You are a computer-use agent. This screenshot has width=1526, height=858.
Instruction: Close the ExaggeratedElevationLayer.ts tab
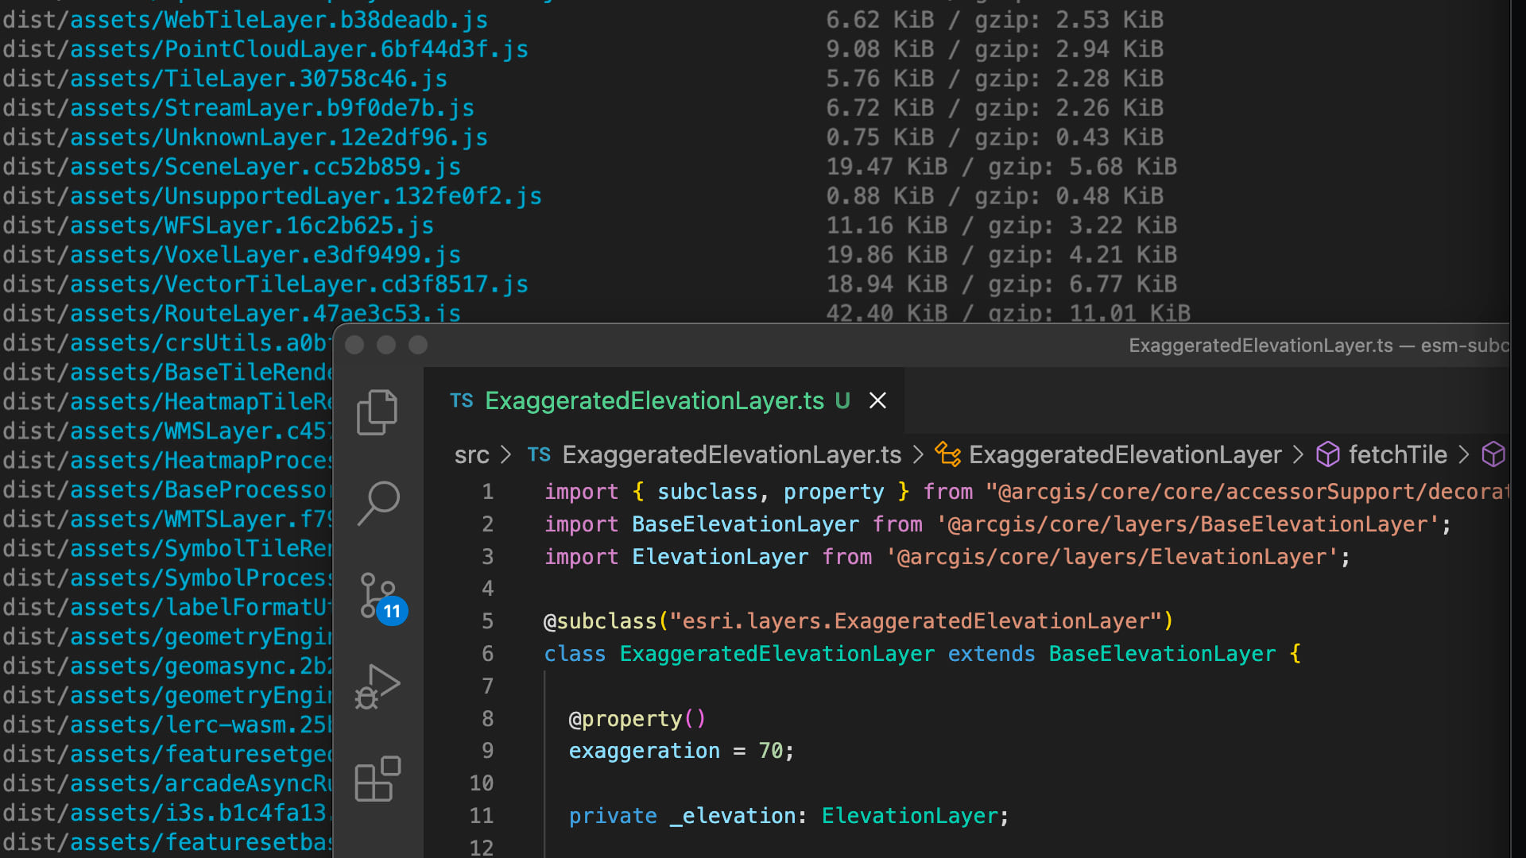(877, 400)
